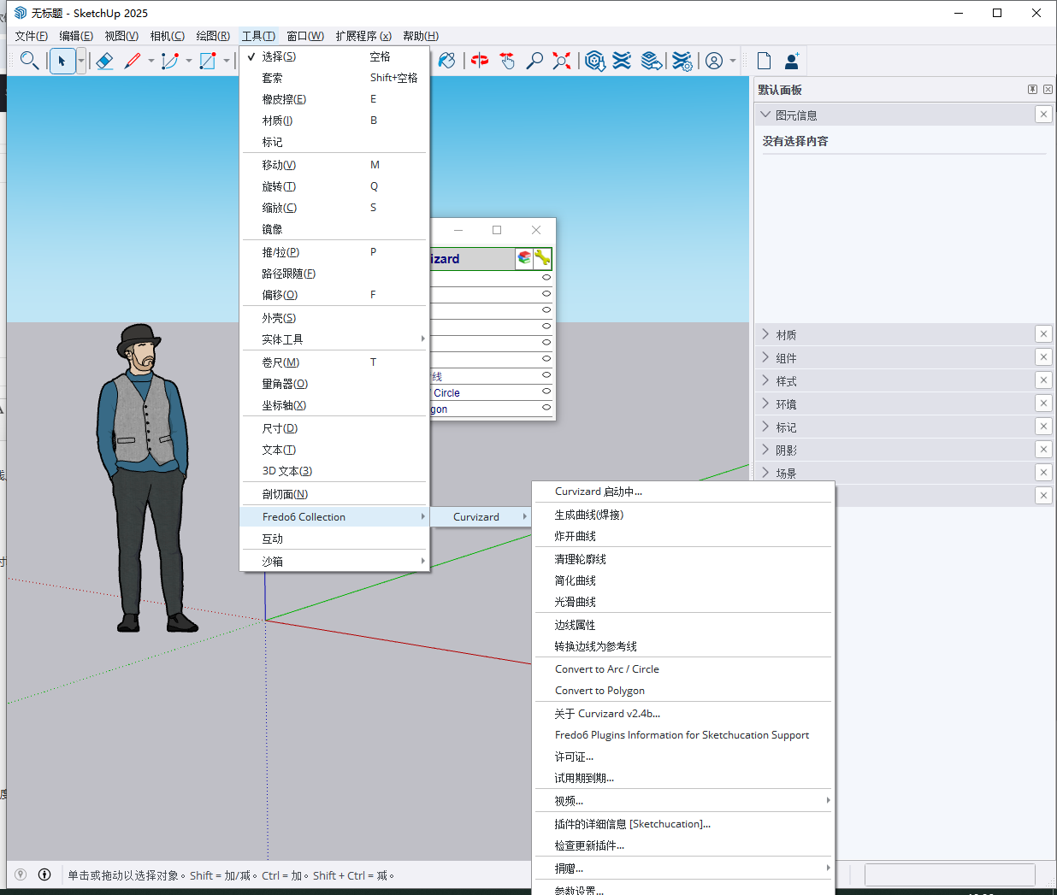Open the 相机(C) menu
The height and width of the screenshot is (895, 1057).
click(x=167, y=36)
